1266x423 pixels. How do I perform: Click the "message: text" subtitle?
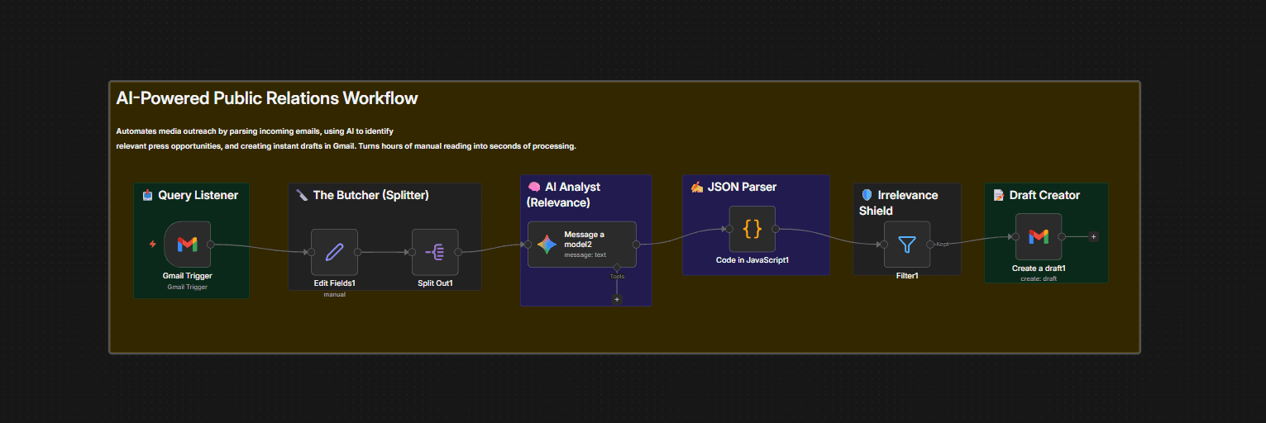tap(585, 255)
